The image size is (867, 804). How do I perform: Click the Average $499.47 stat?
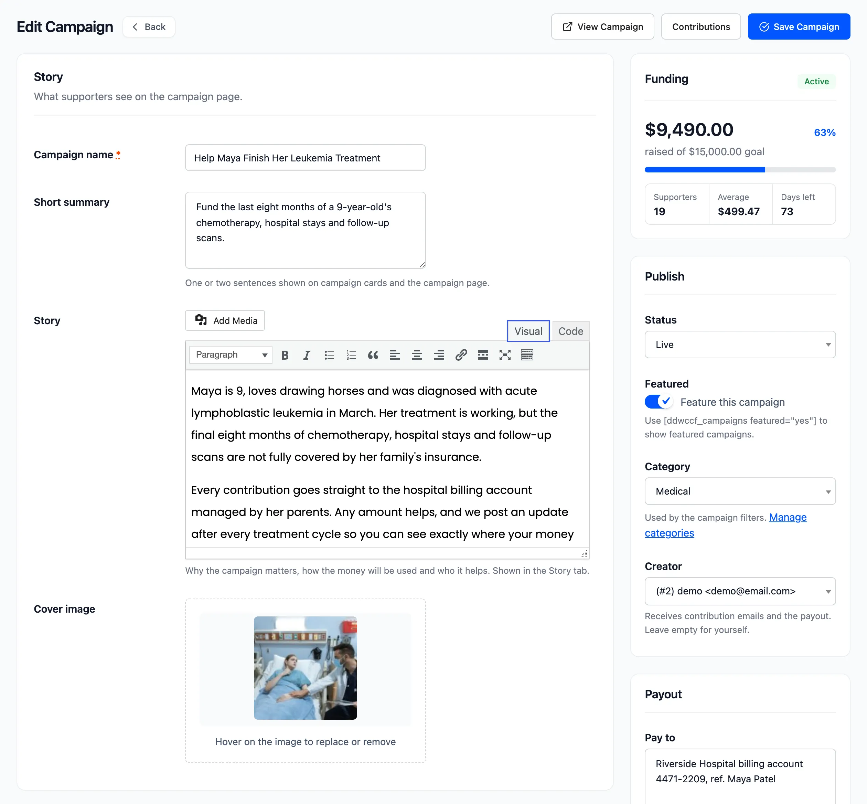click(740, 204)
